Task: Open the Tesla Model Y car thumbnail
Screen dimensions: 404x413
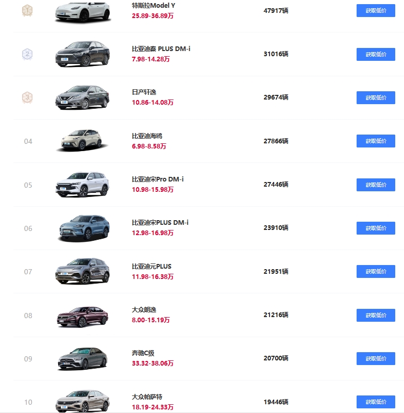Action: coord(82,11)
